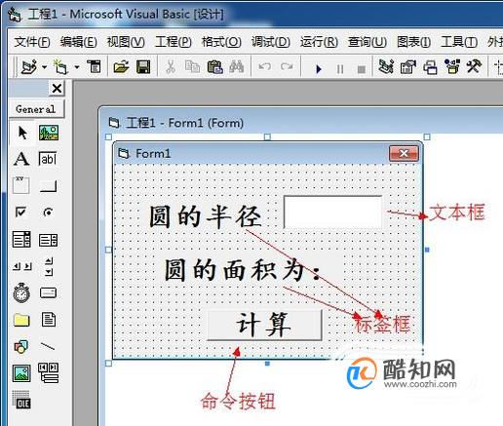Choose the OptionButton control tool
The image size is (503, 426).
coord(48,213)
